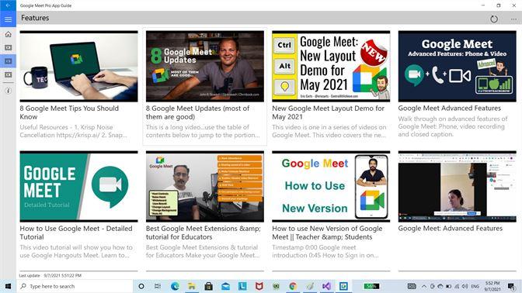
Task: Open the hamburger navigation menu
Action: [8, 19]
